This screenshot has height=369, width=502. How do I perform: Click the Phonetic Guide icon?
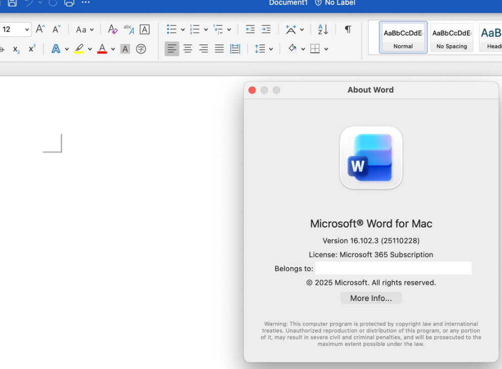pyautogui.click(x=129, y=29)
